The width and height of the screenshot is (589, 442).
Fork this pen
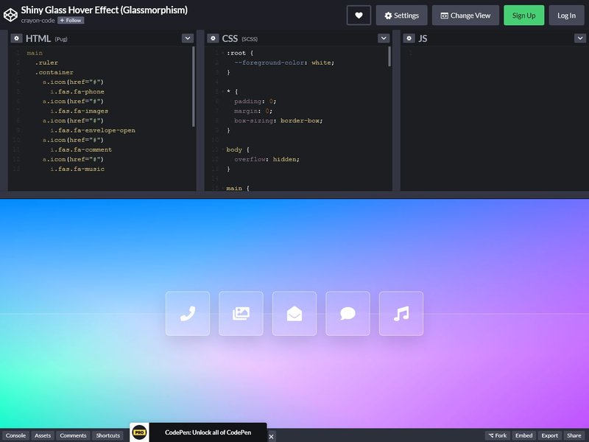tap(498, 435)
